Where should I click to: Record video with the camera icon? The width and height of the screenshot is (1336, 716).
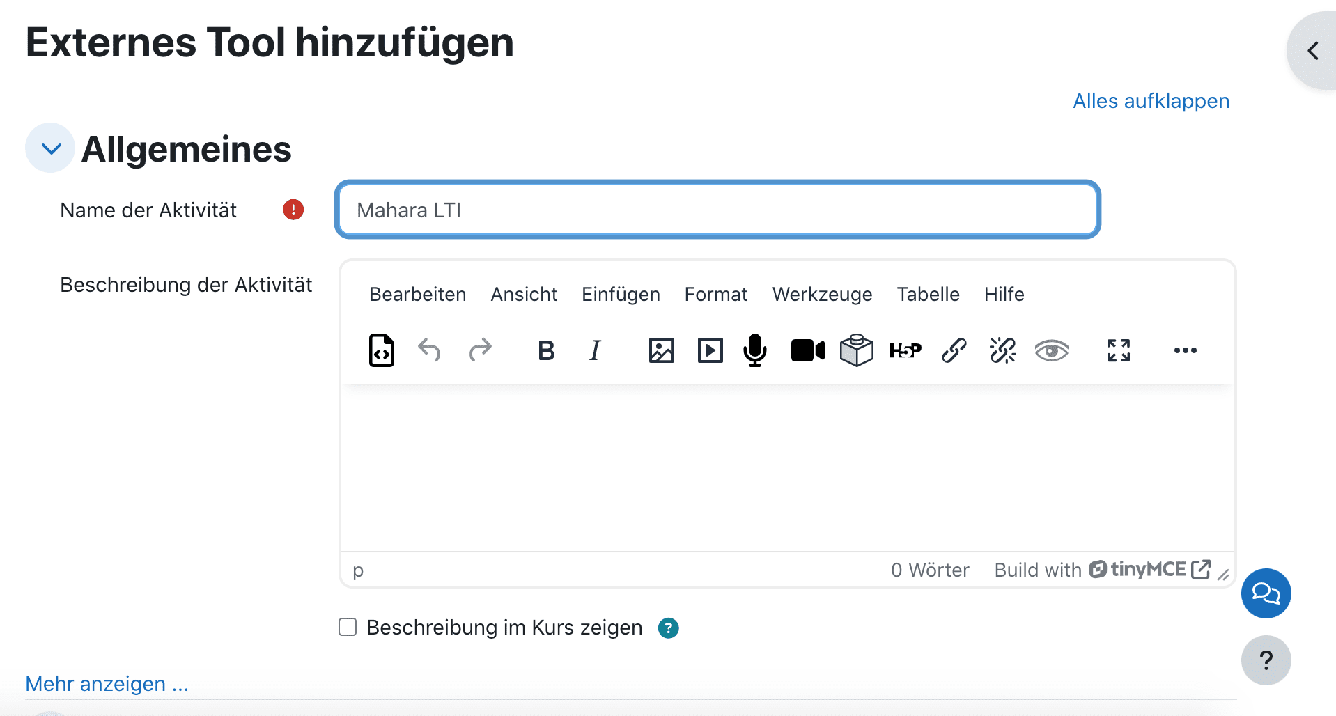(807, 350)
